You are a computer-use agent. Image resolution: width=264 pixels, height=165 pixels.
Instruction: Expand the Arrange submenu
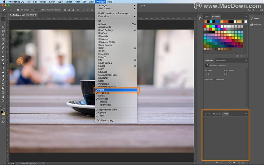116,5
